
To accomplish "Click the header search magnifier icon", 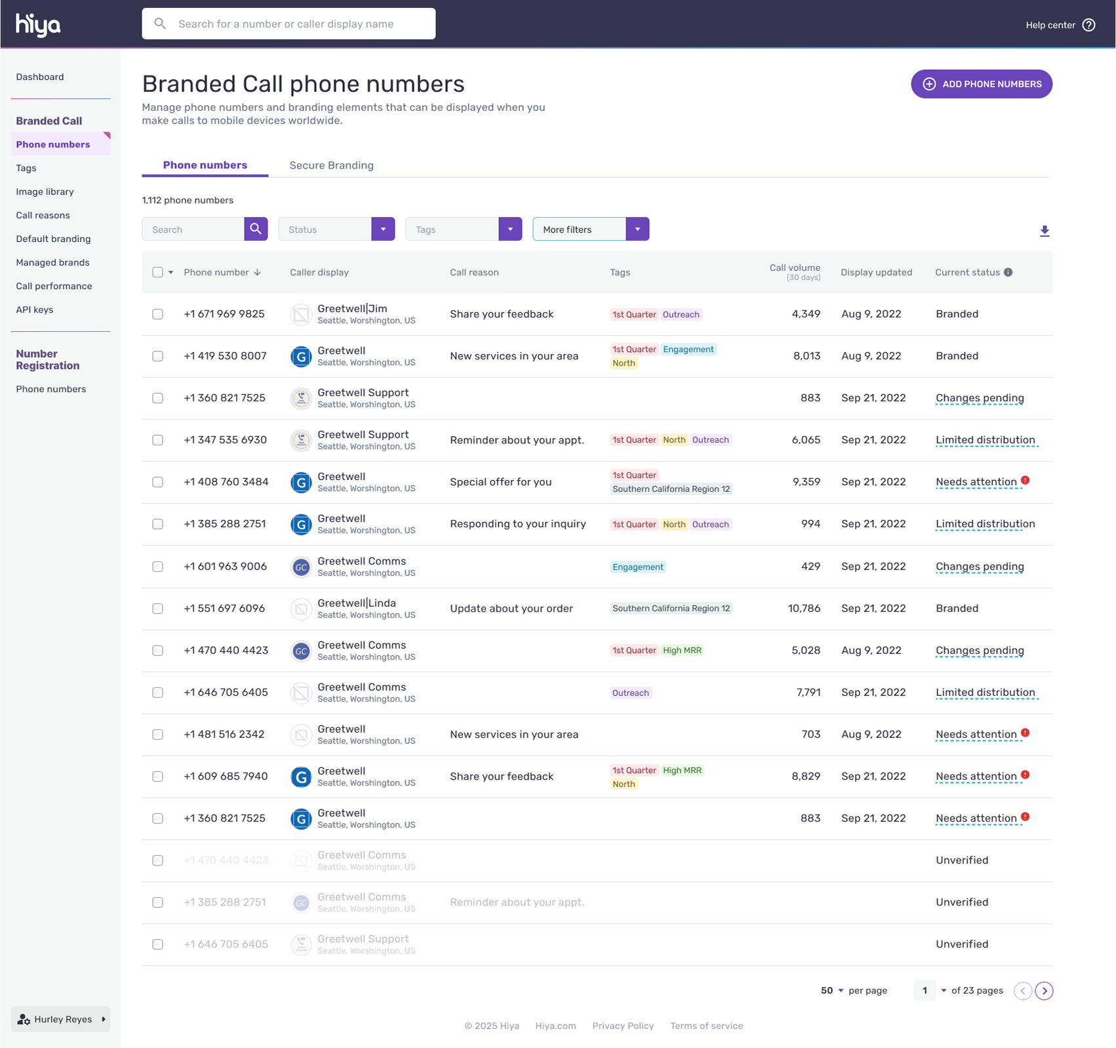I will [160, 24].
